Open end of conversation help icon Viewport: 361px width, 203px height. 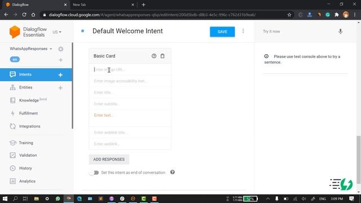[173, 172]
